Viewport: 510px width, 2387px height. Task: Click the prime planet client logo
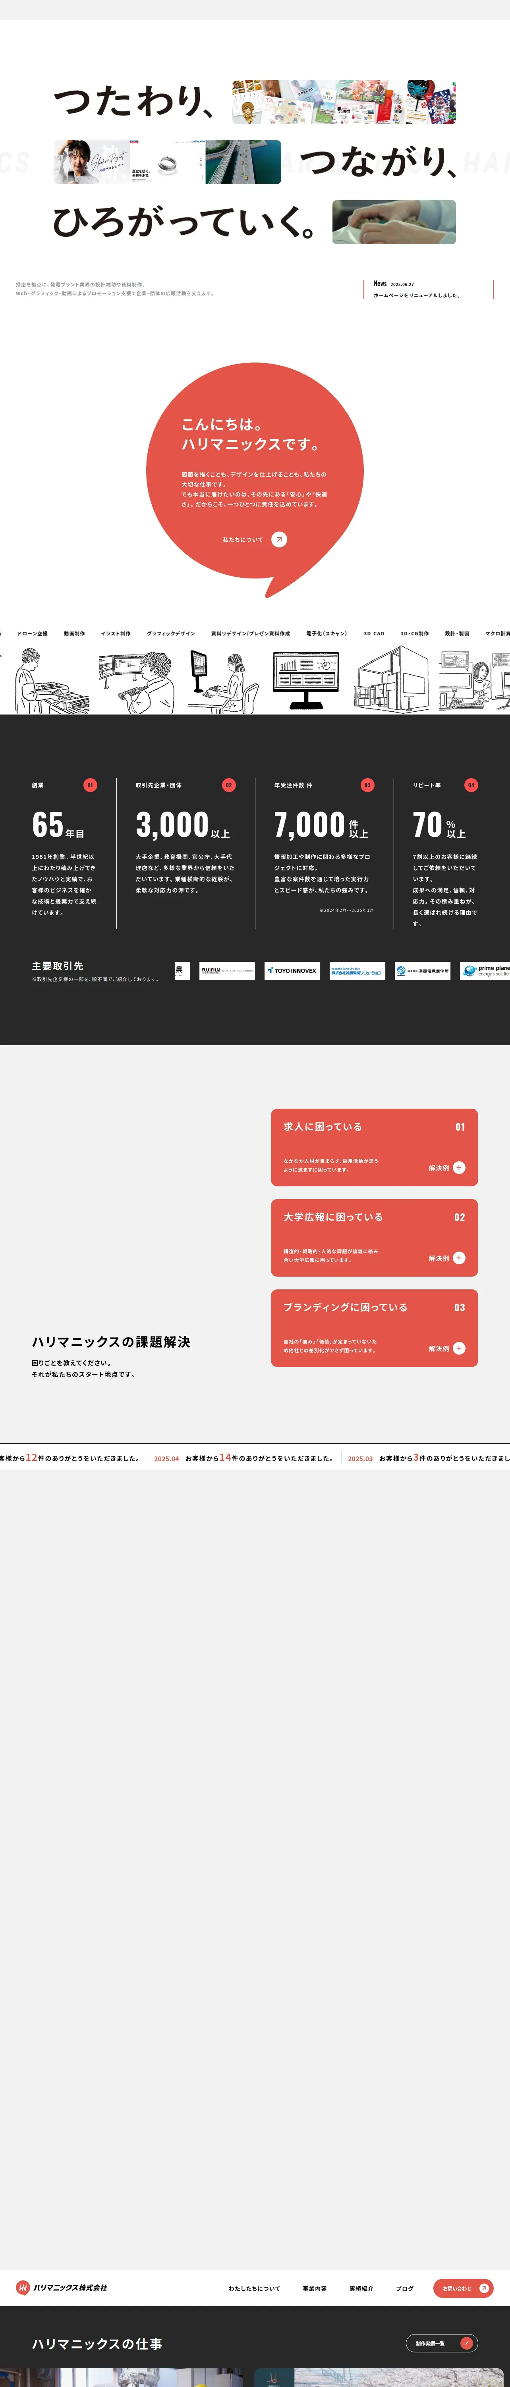pyautogui.click(x=485, y=970)
